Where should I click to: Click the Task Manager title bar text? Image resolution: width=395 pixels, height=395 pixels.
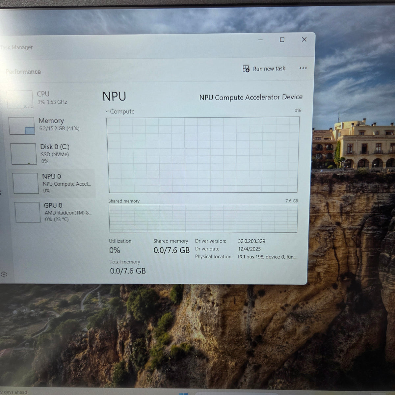tap(16, 47)
